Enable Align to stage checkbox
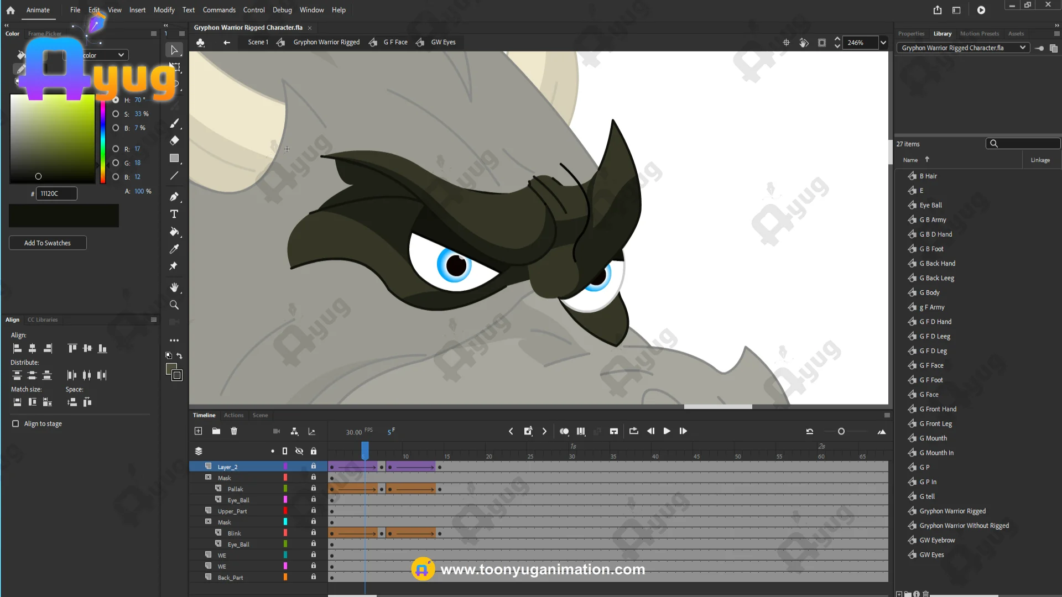 coord(15,424)
